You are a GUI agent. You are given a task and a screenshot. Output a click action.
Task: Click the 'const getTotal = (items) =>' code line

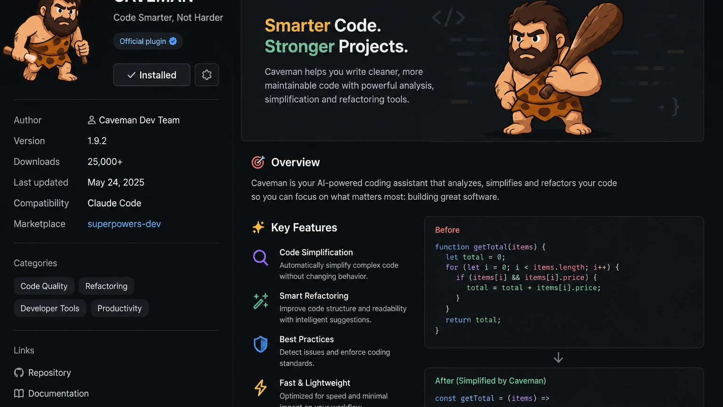coord(492,399)
